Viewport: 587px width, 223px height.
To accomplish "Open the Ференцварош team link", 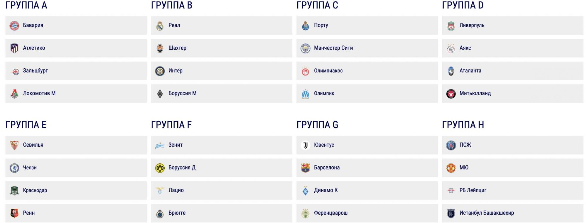I will point(330,213).
